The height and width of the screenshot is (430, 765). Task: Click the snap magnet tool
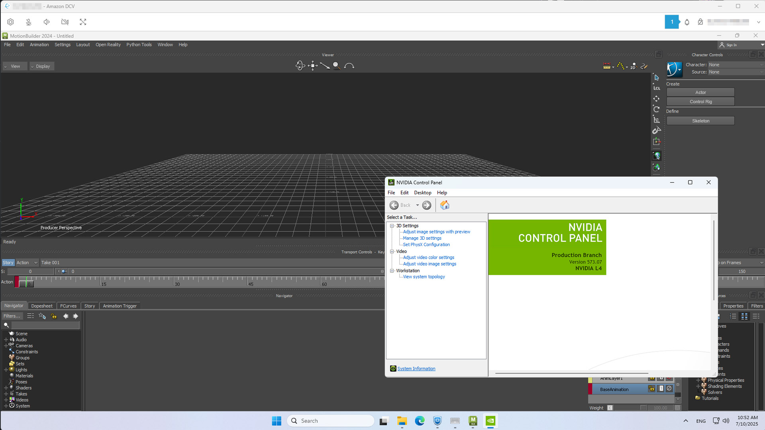tap(657, 131)
